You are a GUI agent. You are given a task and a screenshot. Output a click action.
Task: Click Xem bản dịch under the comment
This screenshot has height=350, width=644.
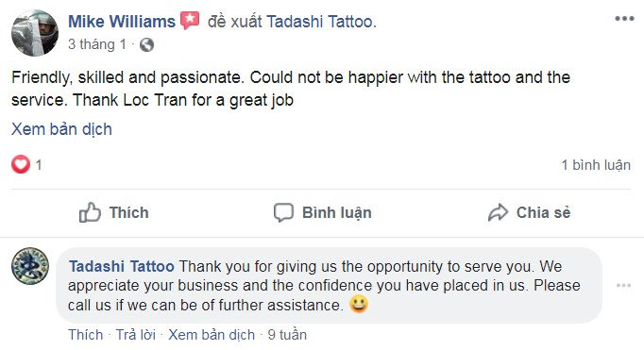click(212, 335)
